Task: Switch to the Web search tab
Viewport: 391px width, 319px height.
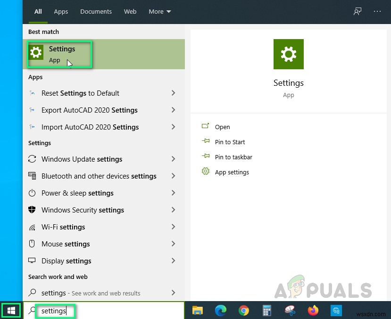Action: pos(130,11)
